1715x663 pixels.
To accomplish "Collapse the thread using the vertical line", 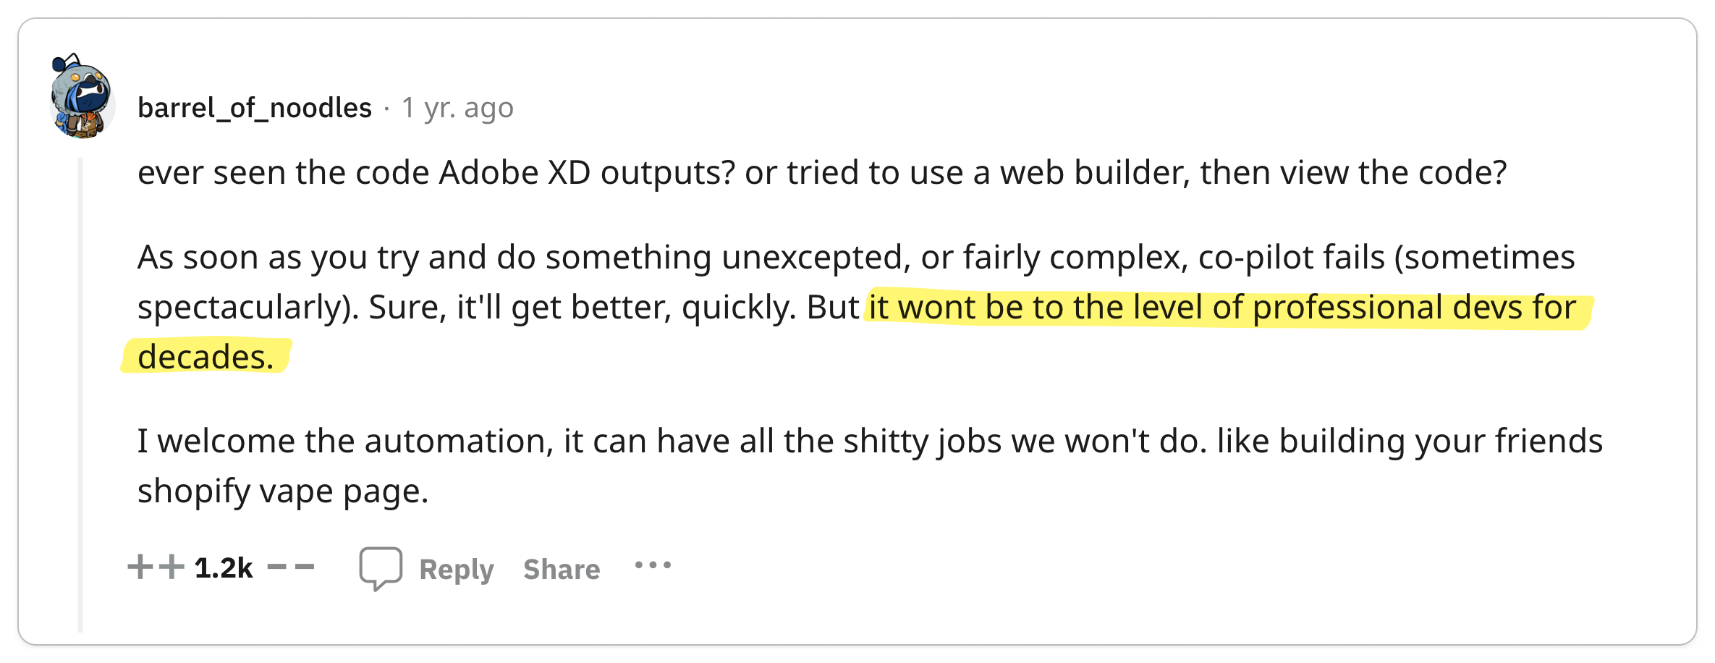I will point(80,395).
